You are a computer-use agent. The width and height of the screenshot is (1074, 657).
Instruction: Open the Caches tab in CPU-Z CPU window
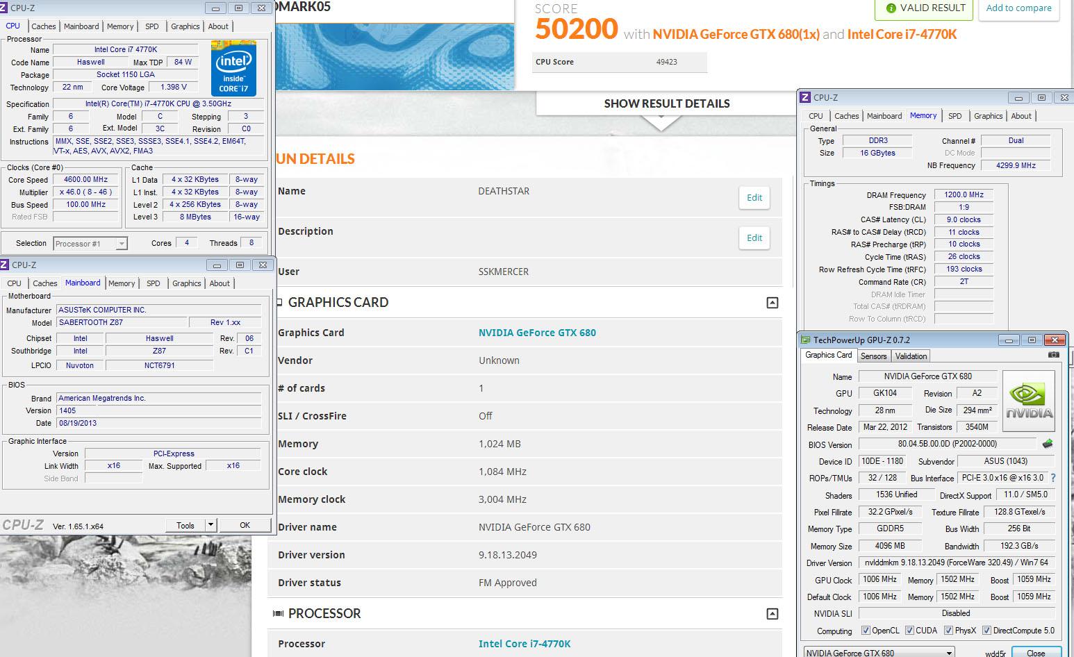[44, 26]
